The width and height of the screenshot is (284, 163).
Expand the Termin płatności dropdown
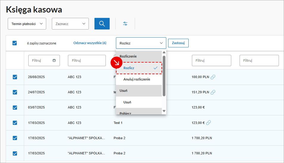point(27,24)
